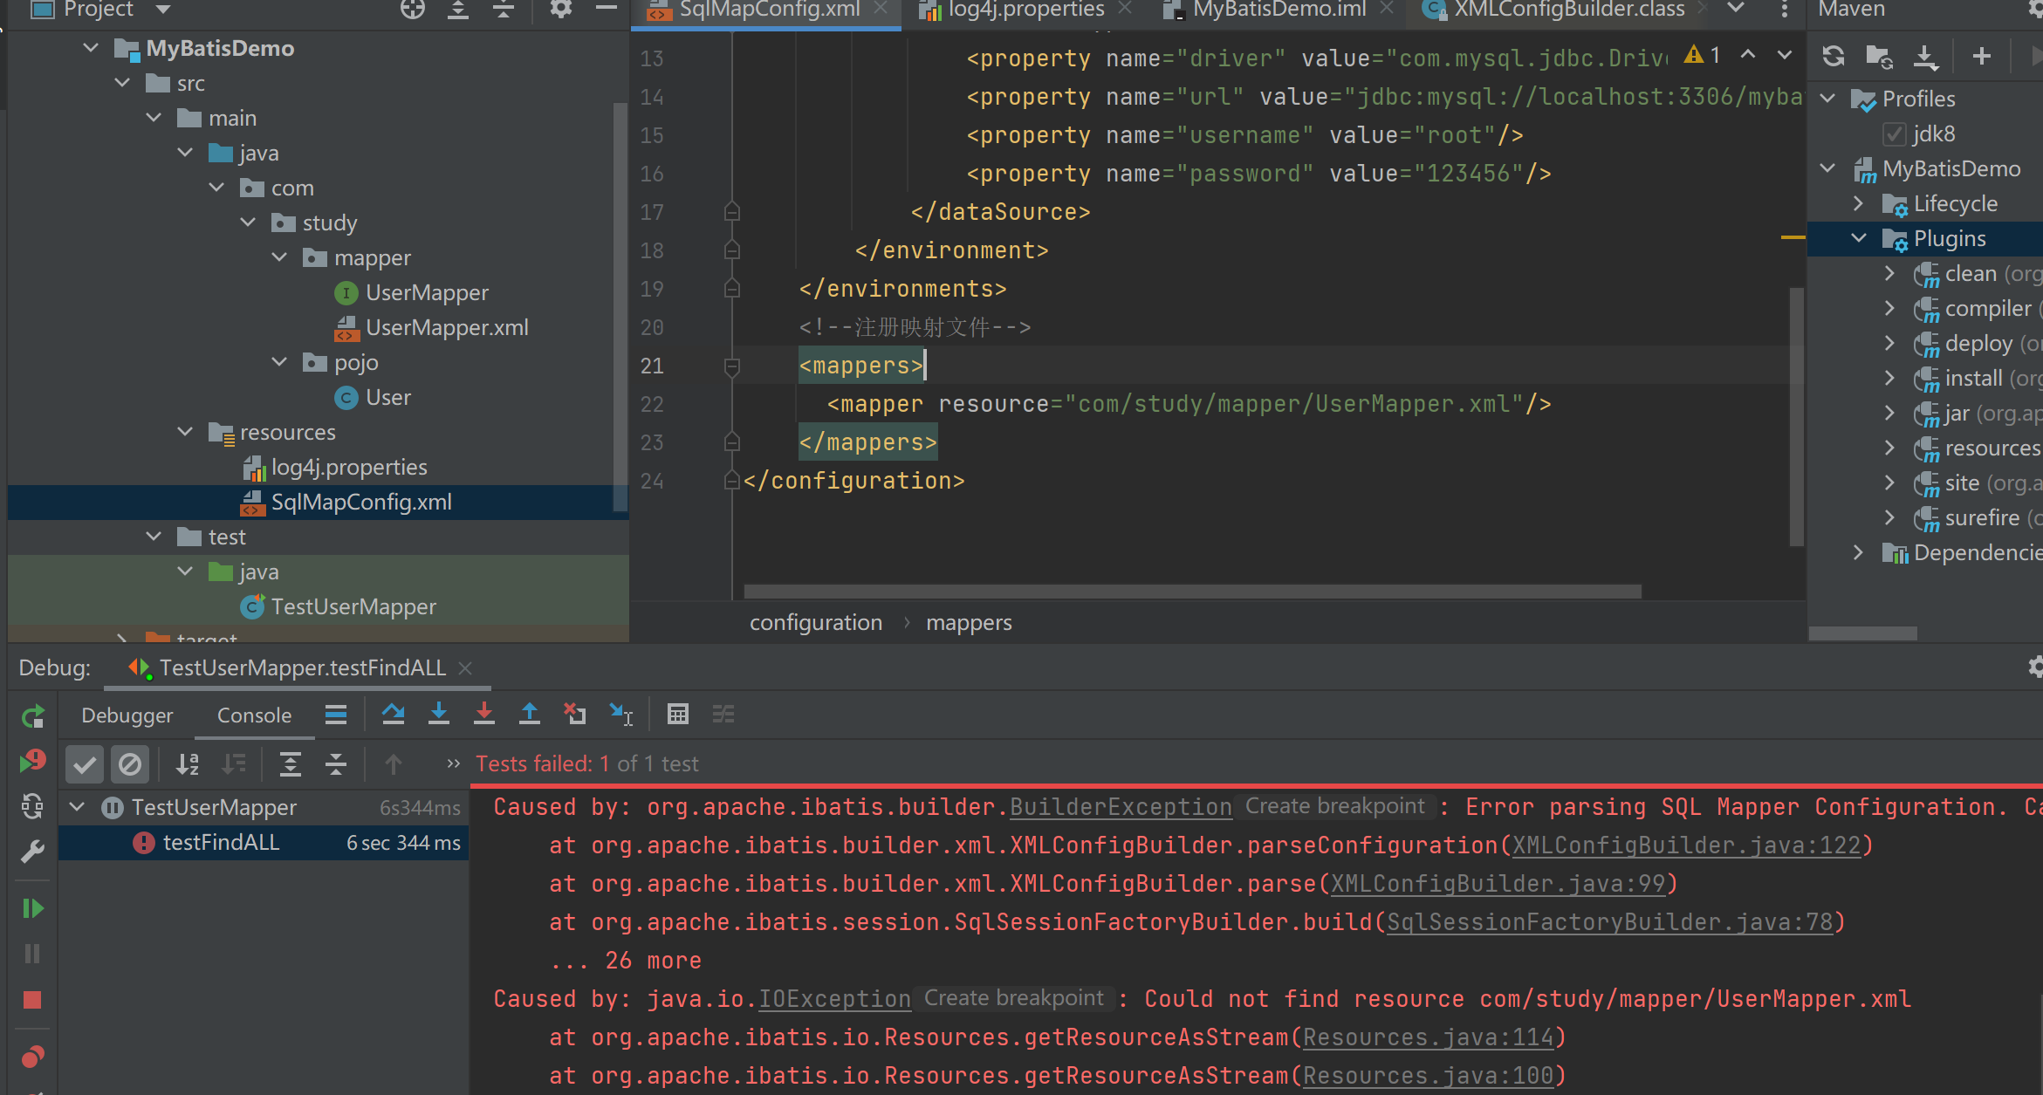Click the Step Into icon
The image size is (2043, 1095).
click(x=439, y=715)
